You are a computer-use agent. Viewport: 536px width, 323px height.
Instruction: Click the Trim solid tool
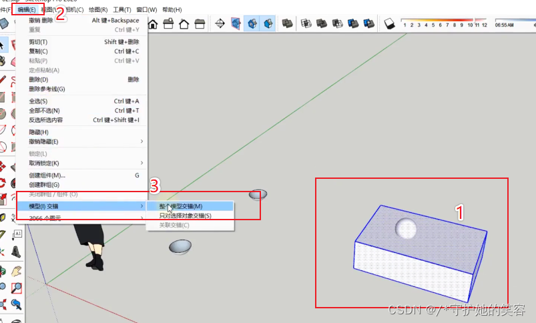(353, 23)
